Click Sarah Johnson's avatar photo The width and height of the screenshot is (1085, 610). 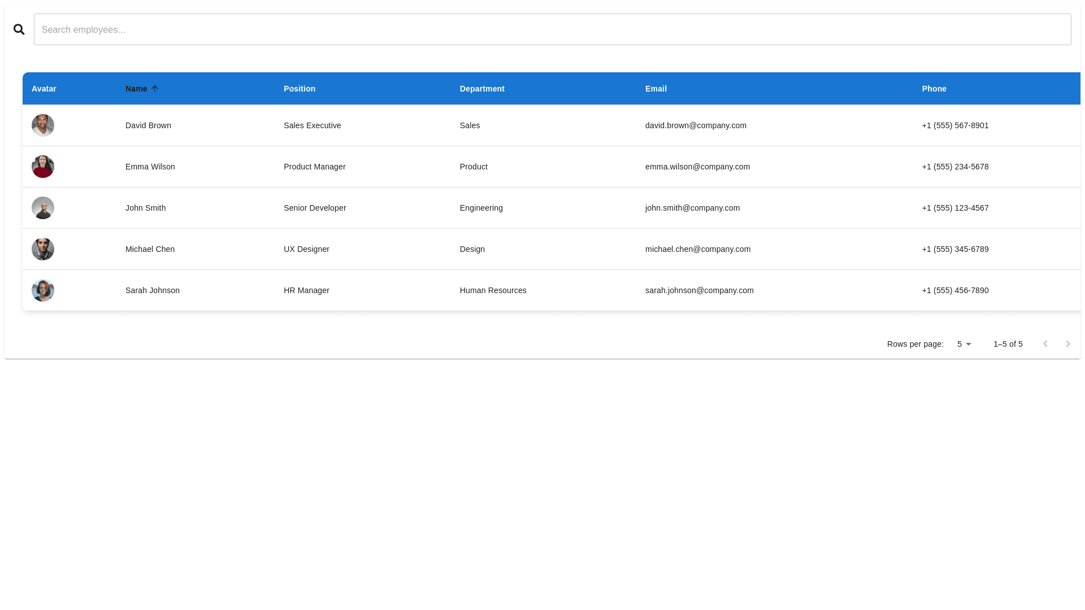coord(43,290)
